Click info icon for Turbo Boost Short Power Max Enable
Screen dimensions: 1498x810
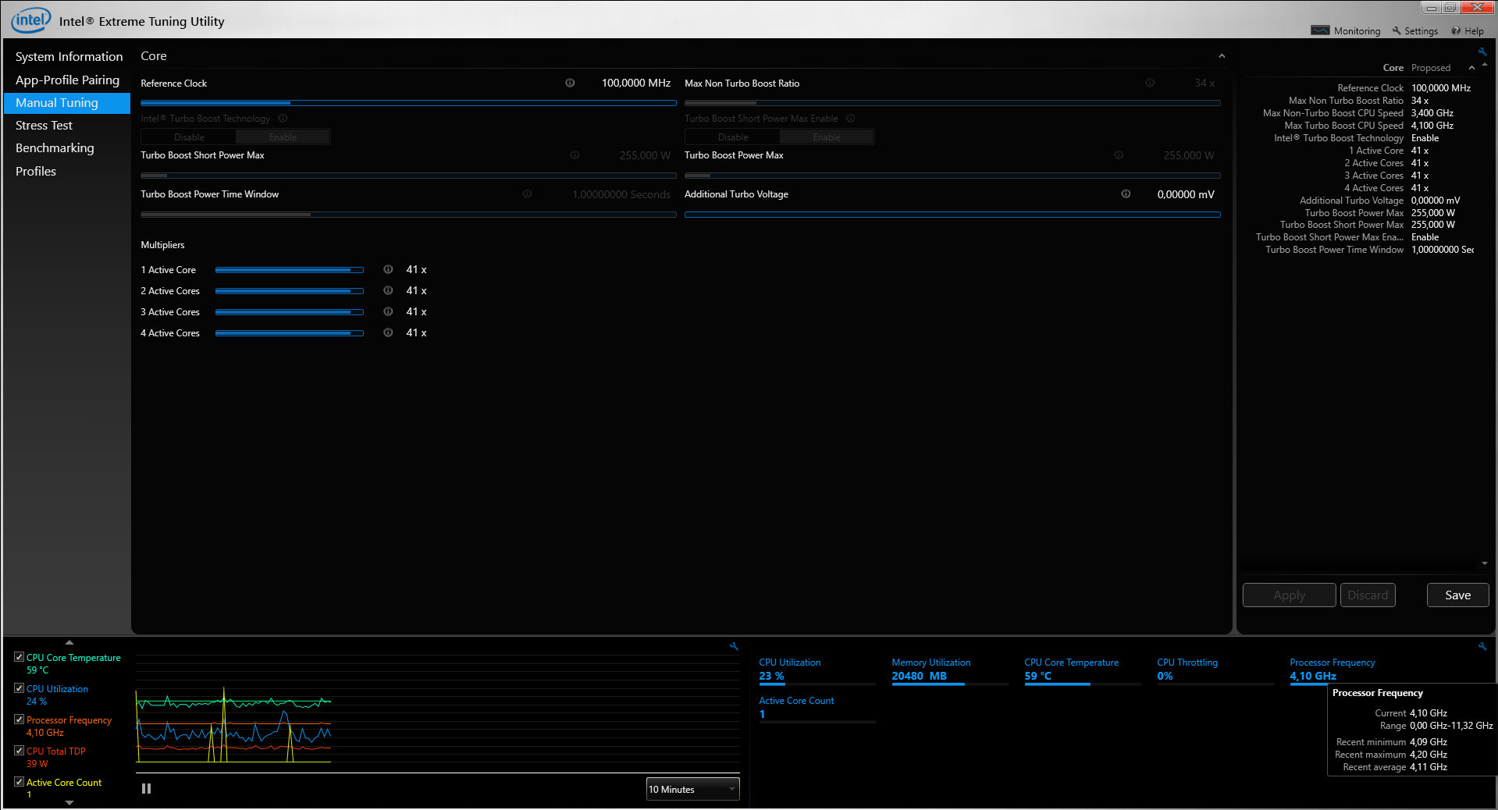[851, 119]
